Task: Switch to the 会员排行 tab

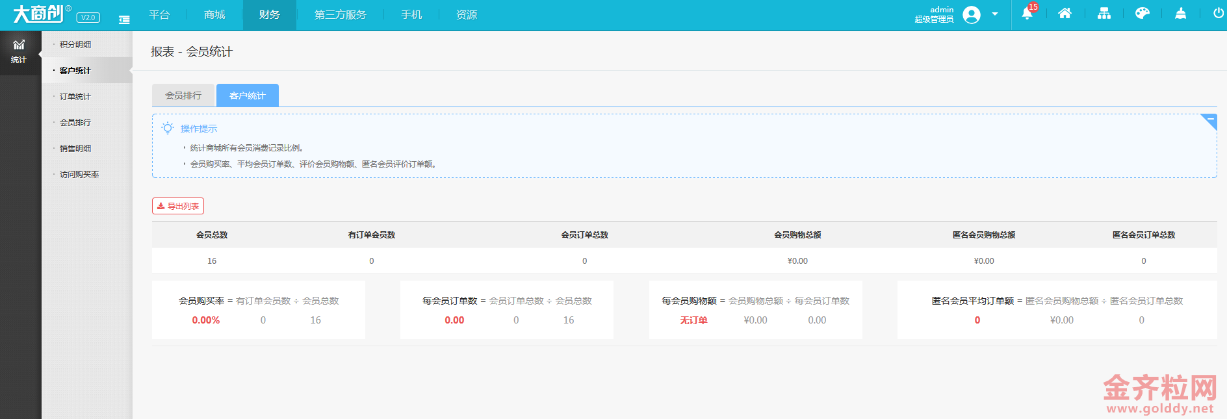Action: [x=183, y=95]
